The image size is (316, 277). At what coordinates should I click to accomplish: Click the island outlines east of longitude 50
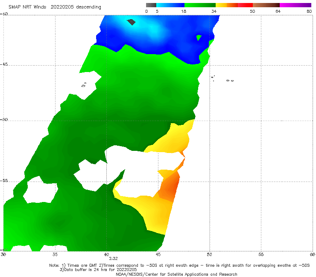point(222,79)
